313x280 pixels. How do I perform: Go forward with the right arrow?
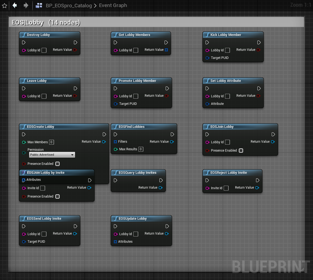click(26, 5)
